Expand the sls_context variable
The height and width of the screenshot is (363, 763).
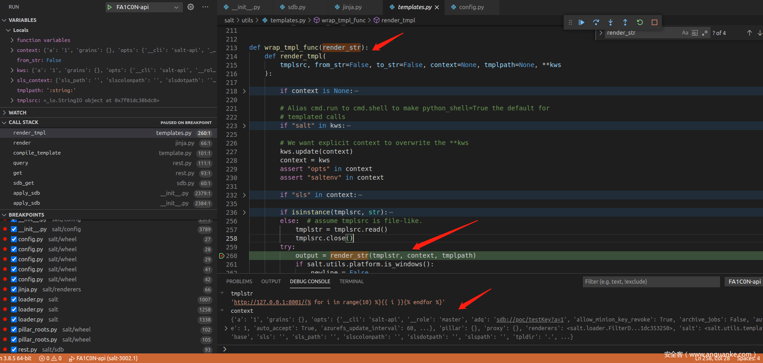(12, 80)
